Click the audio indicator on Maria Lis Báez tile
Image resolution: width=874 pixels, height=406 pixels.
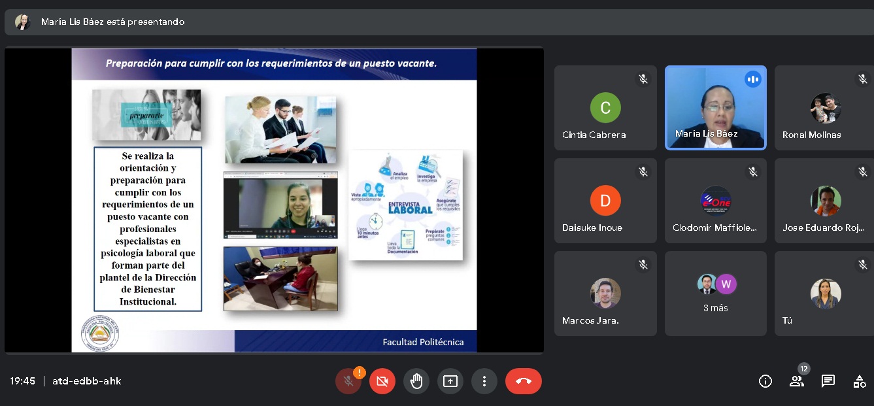pos(753,79)
